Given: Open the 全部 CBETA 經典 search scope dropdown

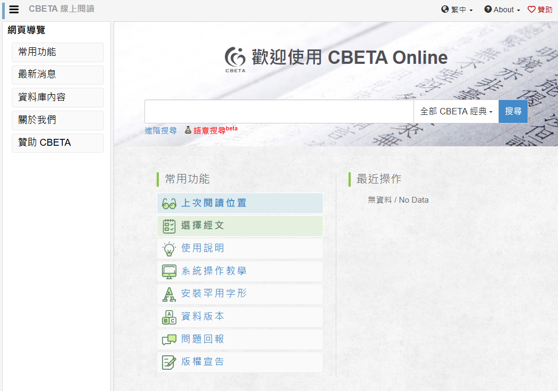Looking at the screenshot, I should click(456, 112).
